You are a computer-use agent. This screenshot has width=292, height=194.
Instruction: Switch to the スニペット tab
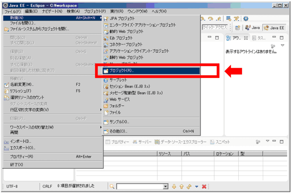pyautogui.click(x=220, y=142)
